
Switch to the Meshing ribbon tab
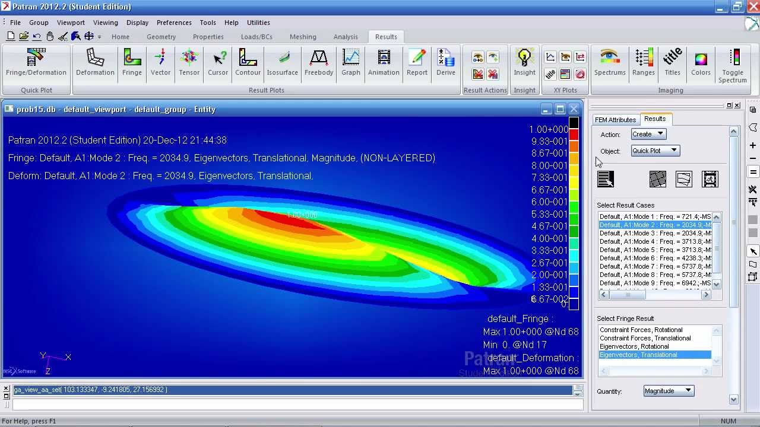coord(303,37)
